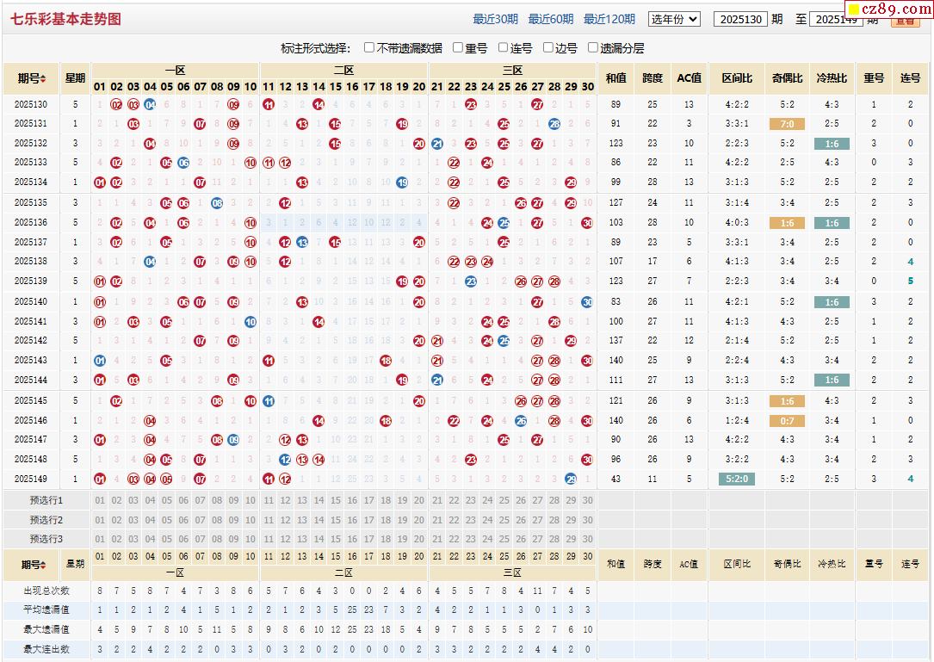Focus the start period field 2025130

pos(739,19)
